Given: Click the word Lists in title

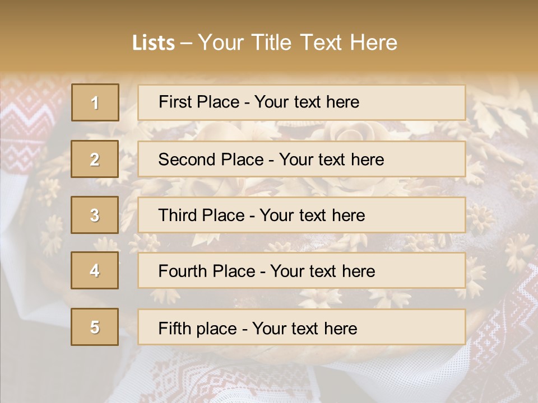Looking at the screenshot, I should click(x=154, y=43).
